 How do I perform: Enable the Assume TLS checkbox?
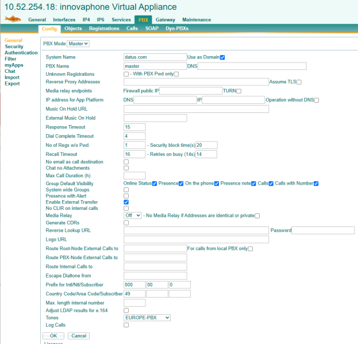299,82
